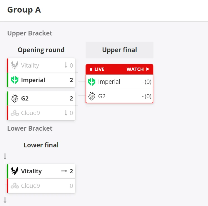Click the Cloud9 logo in Opening round
This screenshot has width=208, height=206.
pyautogui.click(x=15, y=113)
